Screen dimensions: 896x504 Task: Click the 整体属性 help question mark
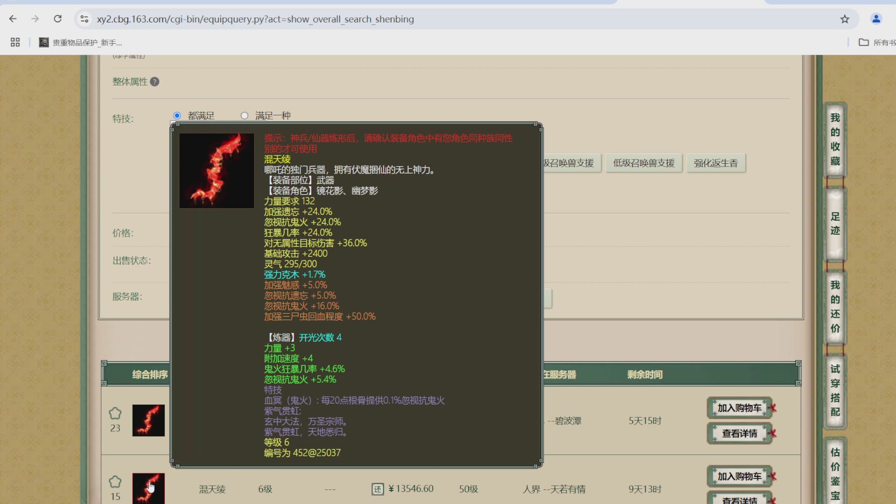154,82
